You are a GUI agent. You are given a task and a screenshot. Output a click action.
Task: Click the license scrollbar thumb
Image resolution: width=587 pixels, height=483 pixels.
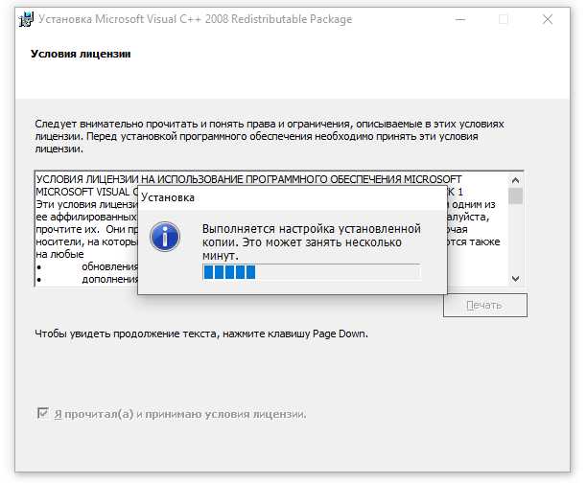[x=515, y=195]
